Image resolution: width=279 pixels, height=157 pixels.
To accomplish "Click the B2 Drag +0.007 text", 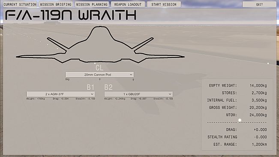I will [x=138, y=99].
